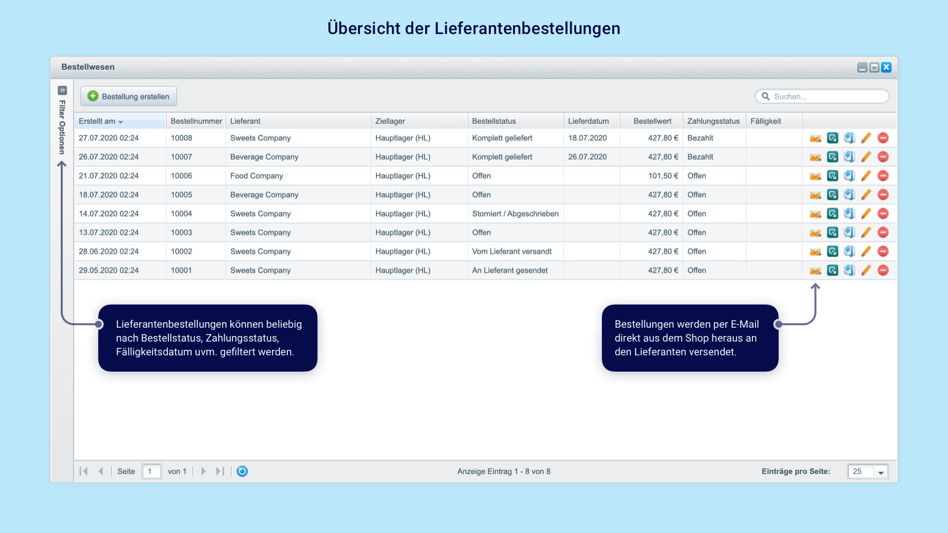Sort by Ziellager column header
This screenshot has width=948, height=533.
point(419,121)
